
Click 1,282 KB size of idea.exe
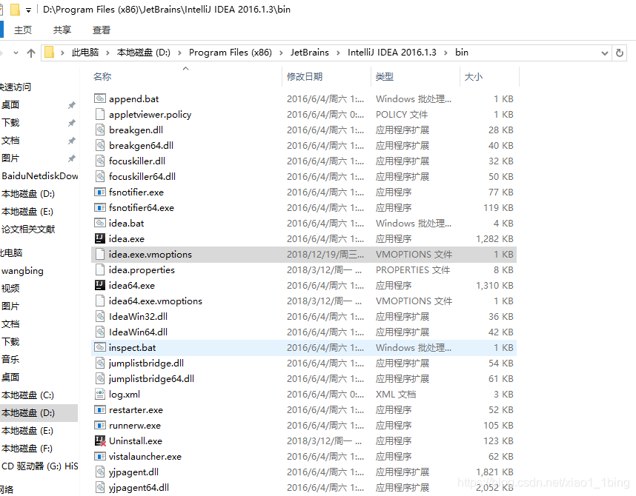click(494, 238)
